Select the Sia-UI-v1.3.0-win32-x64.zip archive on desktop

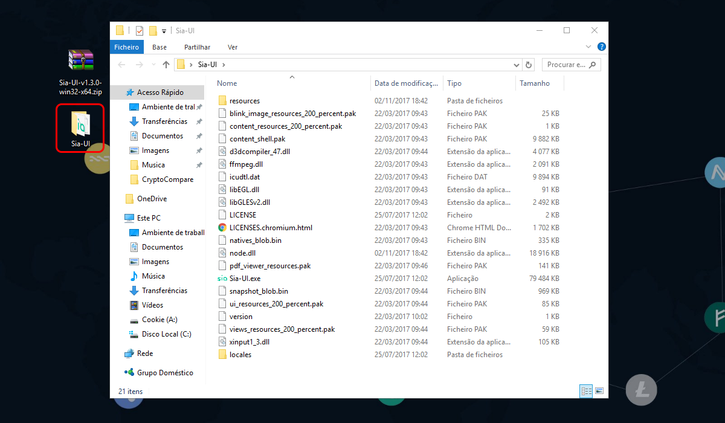(80, 73)
